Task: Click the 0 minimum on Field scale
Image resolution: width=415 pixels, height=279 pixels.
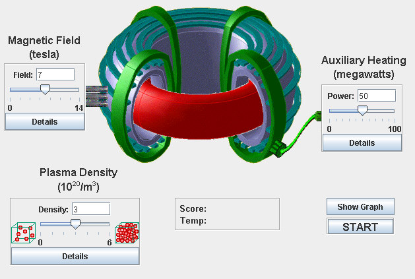Action: (10, 108)
